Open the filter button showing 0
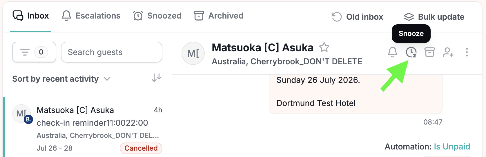Viewport: 486px width, 157px height. tap(34, 52)
